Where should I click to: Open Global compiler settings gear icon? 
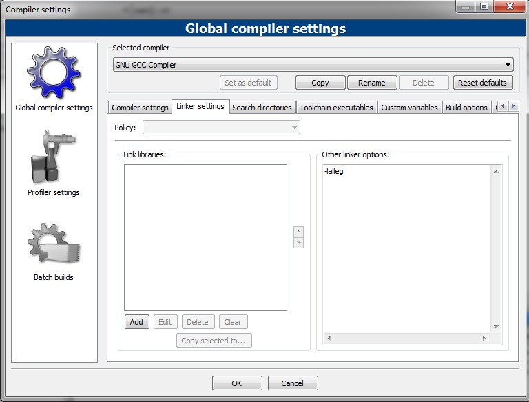point(54,72)
